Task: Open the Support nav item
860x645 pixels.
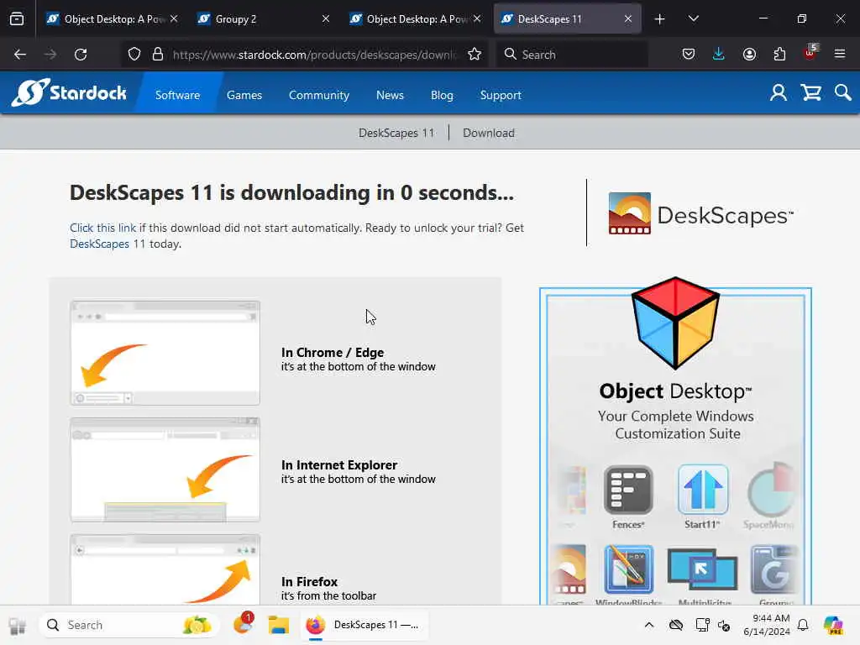Action: click(501, 95)
